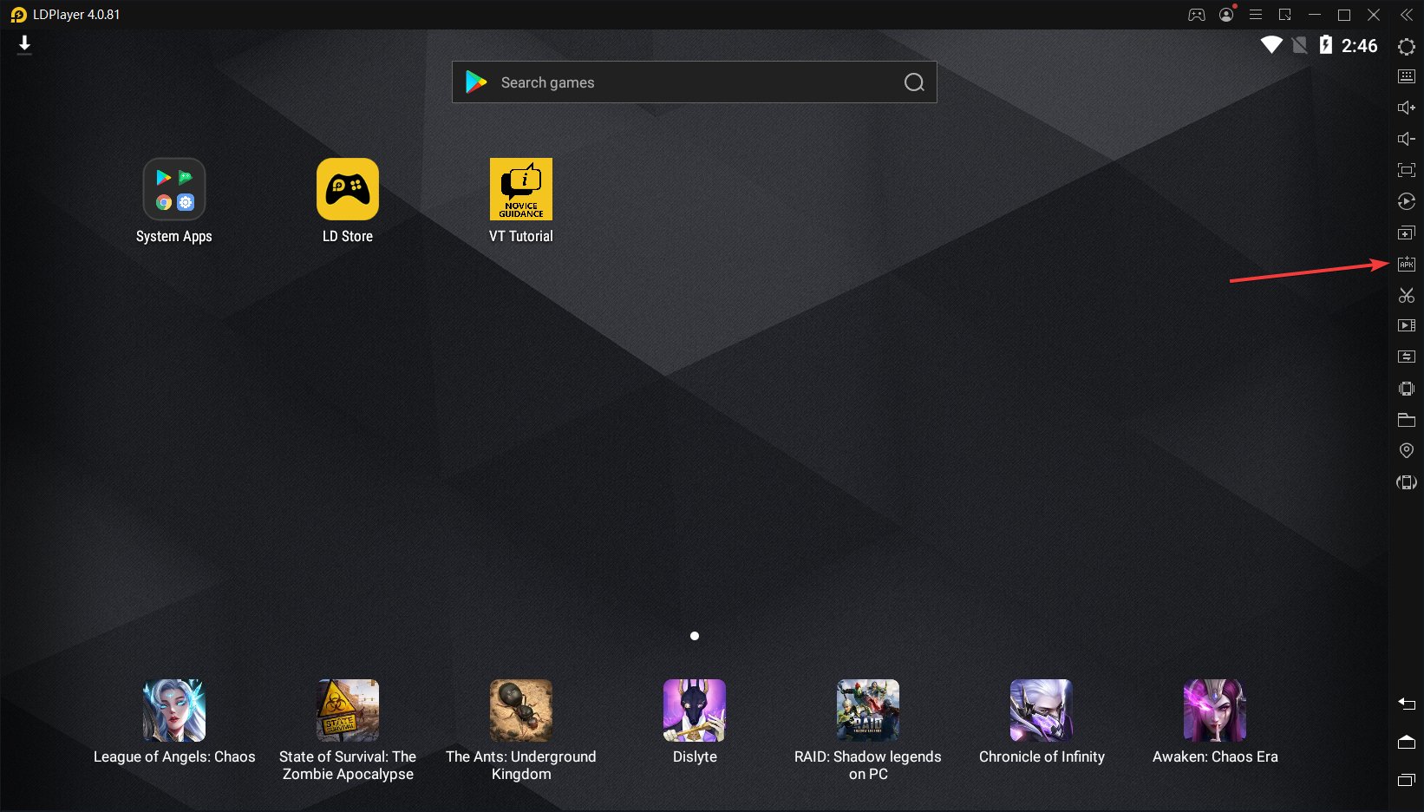1424x812 pixels.
Task: Click the battery charging status icon
Action: (1325, 45)
